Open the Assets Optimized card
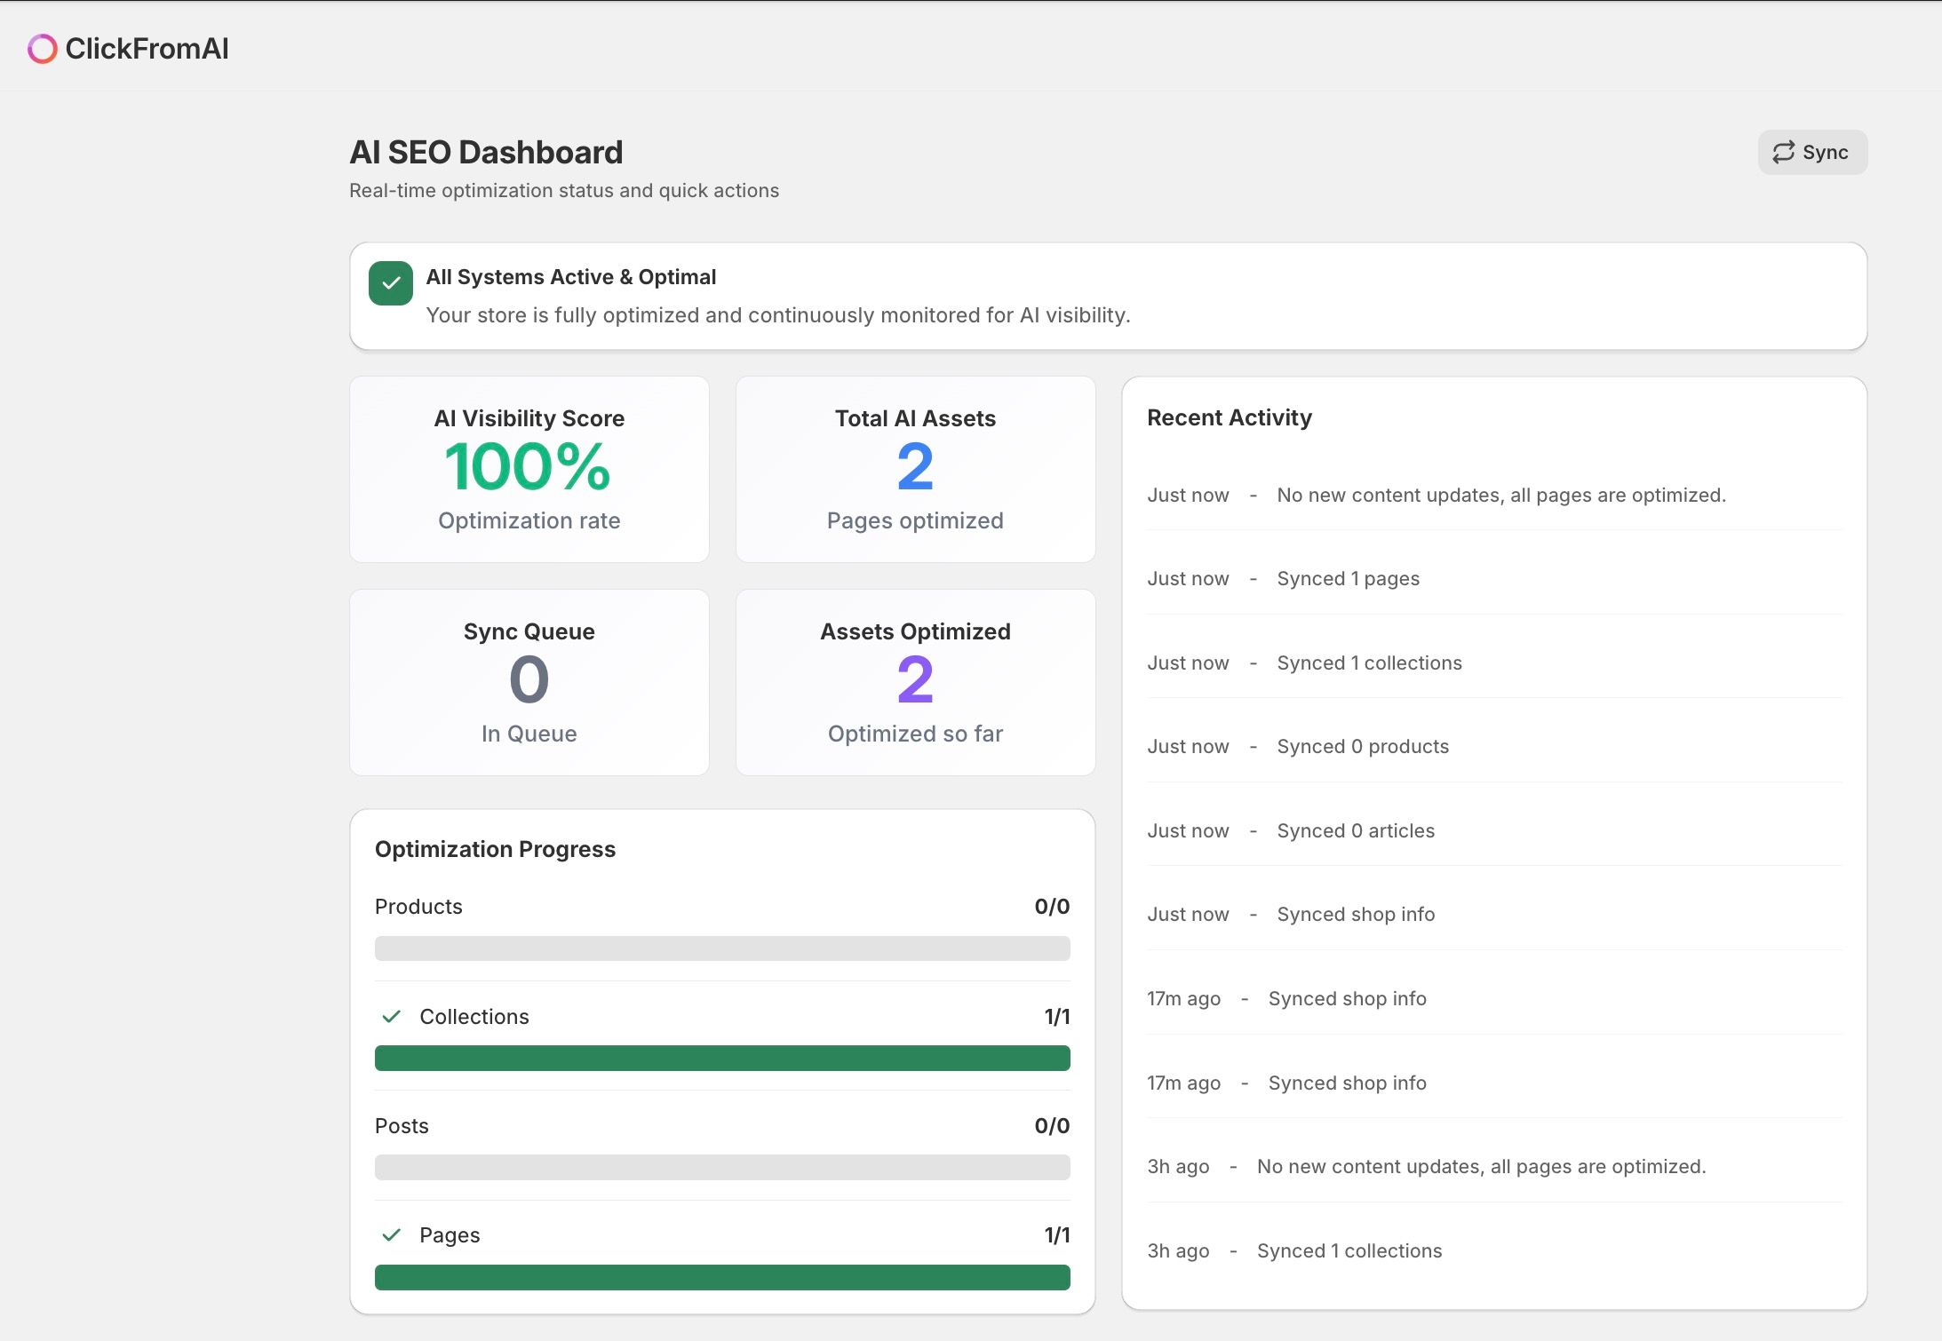The height and width of the screenshot is (1341, 1942). [916, 683]
